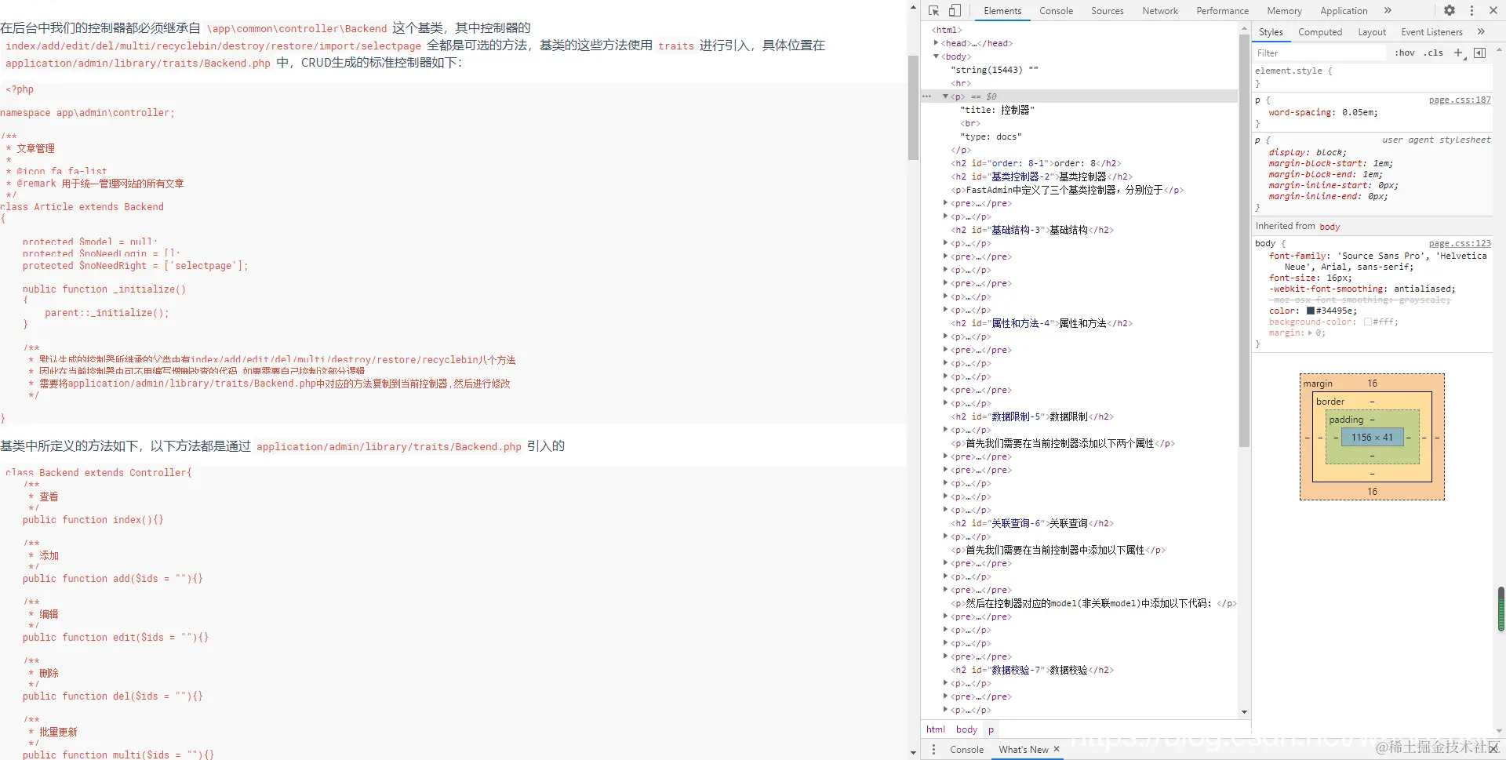Click the inline code "traits" in the page
1506x760 pixels.
[676, 46]
